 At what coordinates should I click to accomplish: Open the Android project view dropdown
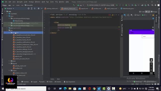point(9,9)
